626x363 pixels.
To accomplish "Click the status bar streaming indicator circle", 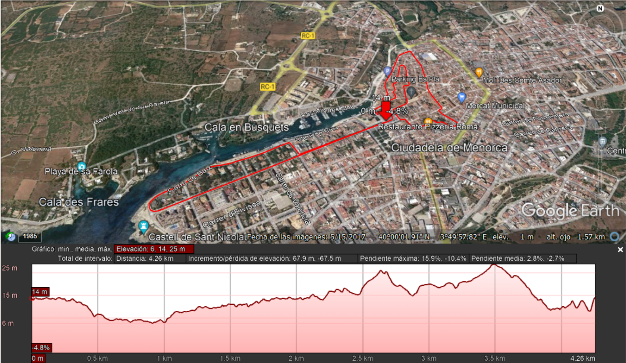I will [x=615, y=237].
